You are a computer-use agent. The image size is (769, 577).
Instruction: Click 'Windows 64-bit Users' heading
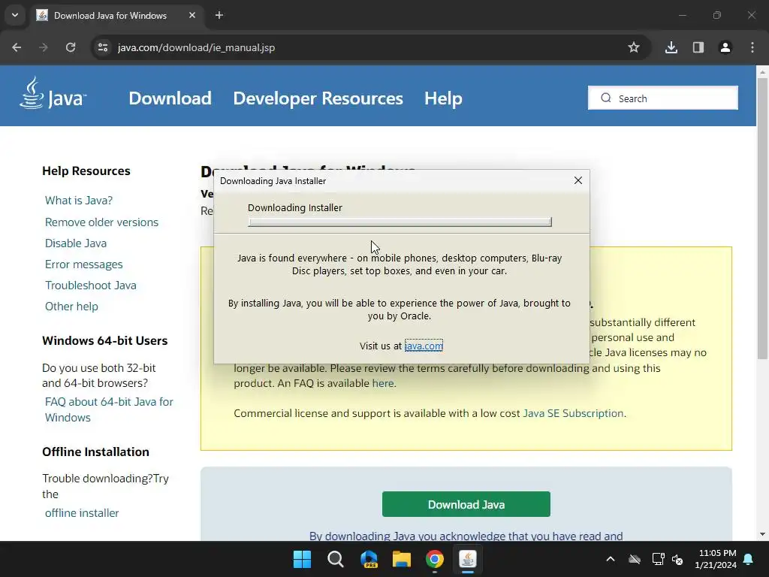pyautogui.click(x=105, y=340)
